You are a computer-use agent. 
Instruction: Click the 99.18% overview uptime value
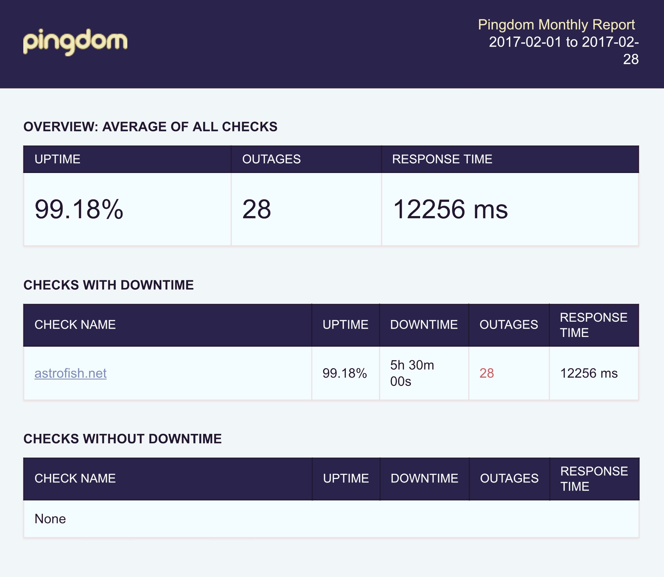pos(79,209)
